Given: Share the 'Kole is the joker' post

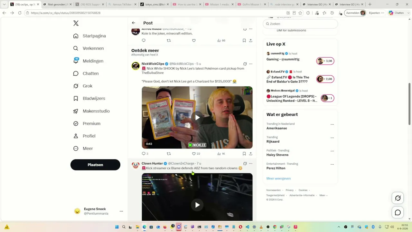Looking at the screenshot, I should 251,40.
